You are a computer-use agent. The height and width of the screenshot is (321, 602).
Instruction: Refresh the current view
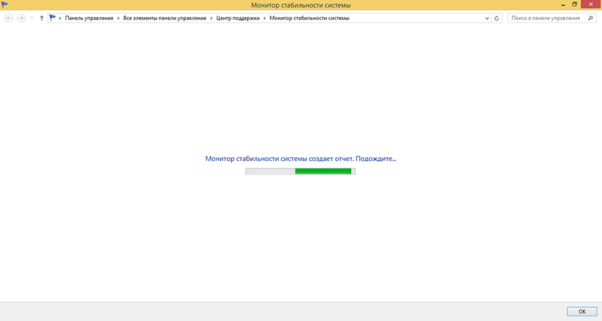497,18
